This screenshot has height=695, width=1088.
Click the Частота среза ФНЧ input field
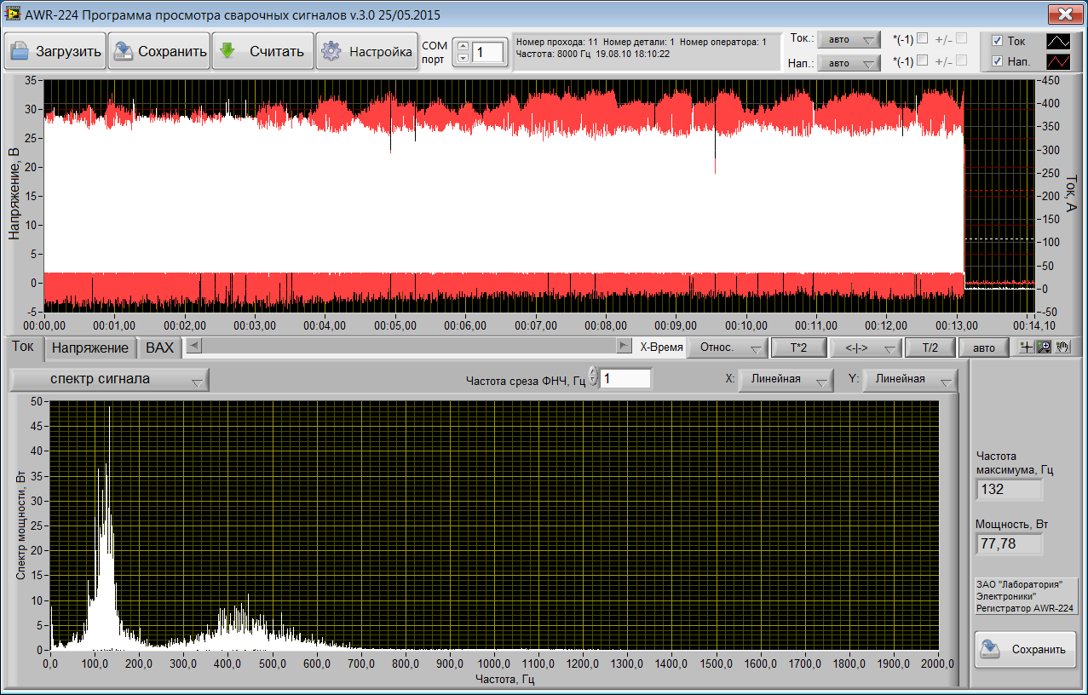pos(626,378)
